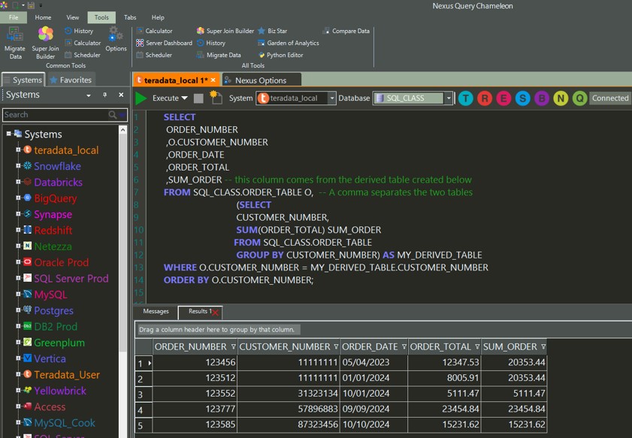The width and height of the screenshot is (632, 438).
Task: Open the View ribbon tab
Action: point(73,17)
